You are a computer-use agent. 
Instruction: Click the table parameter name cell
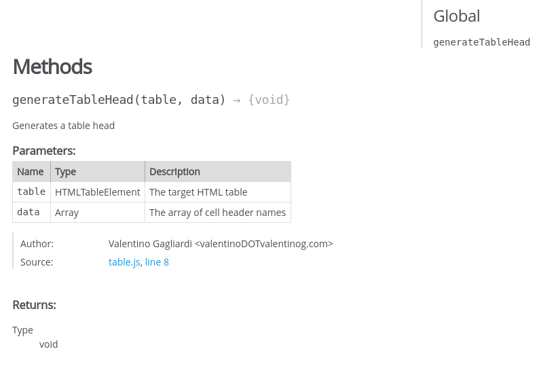coord(31,192)
